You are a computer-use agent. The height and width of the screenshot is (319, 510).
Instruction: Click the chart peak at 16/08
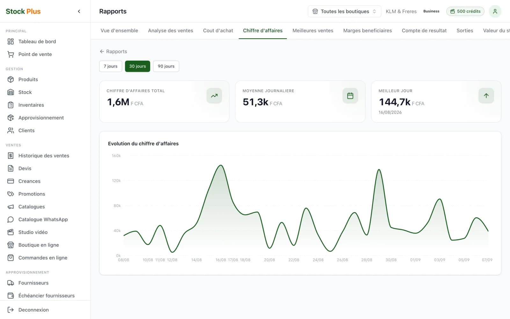click(x=221, y=165)
